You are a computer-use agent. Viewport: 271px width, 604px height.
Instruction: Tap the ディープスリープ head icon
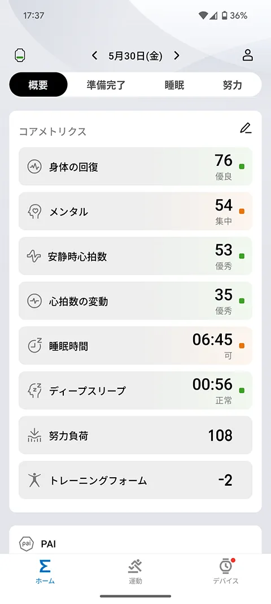34,391
